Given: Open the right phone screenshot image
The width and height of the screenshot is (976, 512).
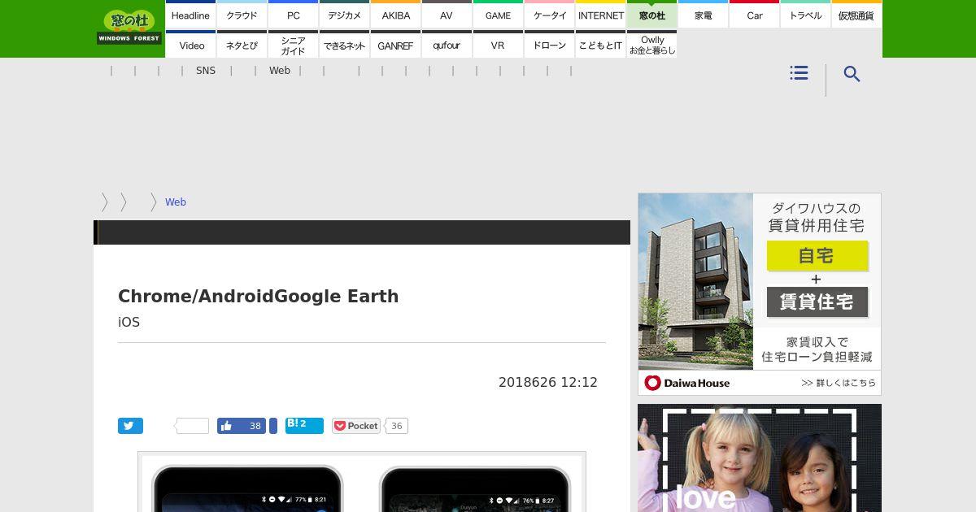Looking at the screenshot, I should (476, 488).
